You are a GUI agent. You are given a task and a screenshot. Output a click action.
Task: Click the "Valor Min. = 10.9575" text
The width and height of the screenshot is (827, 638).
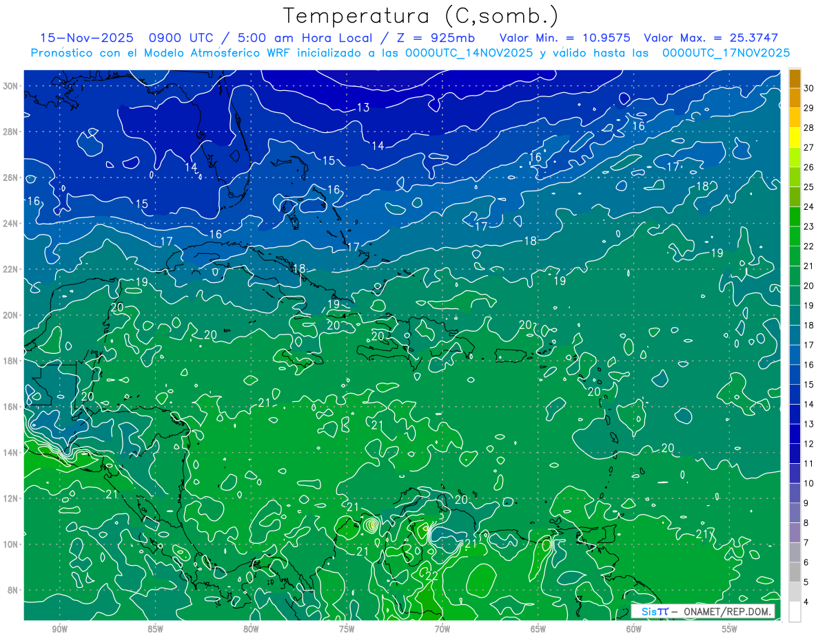click(565, 38)
